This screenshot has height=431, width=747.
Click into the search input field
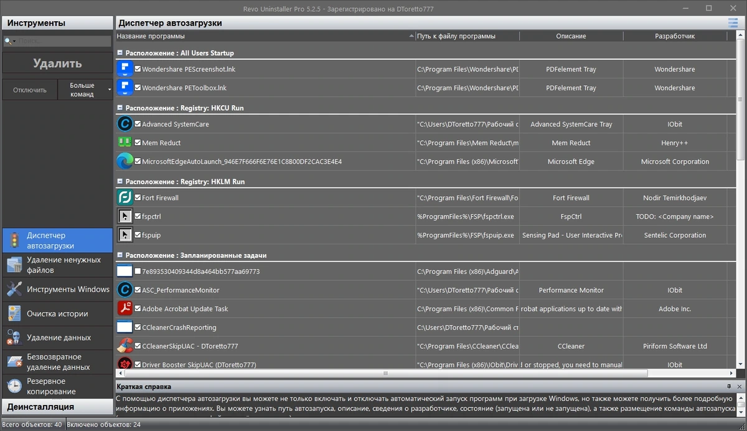click(x=63, y=41)
